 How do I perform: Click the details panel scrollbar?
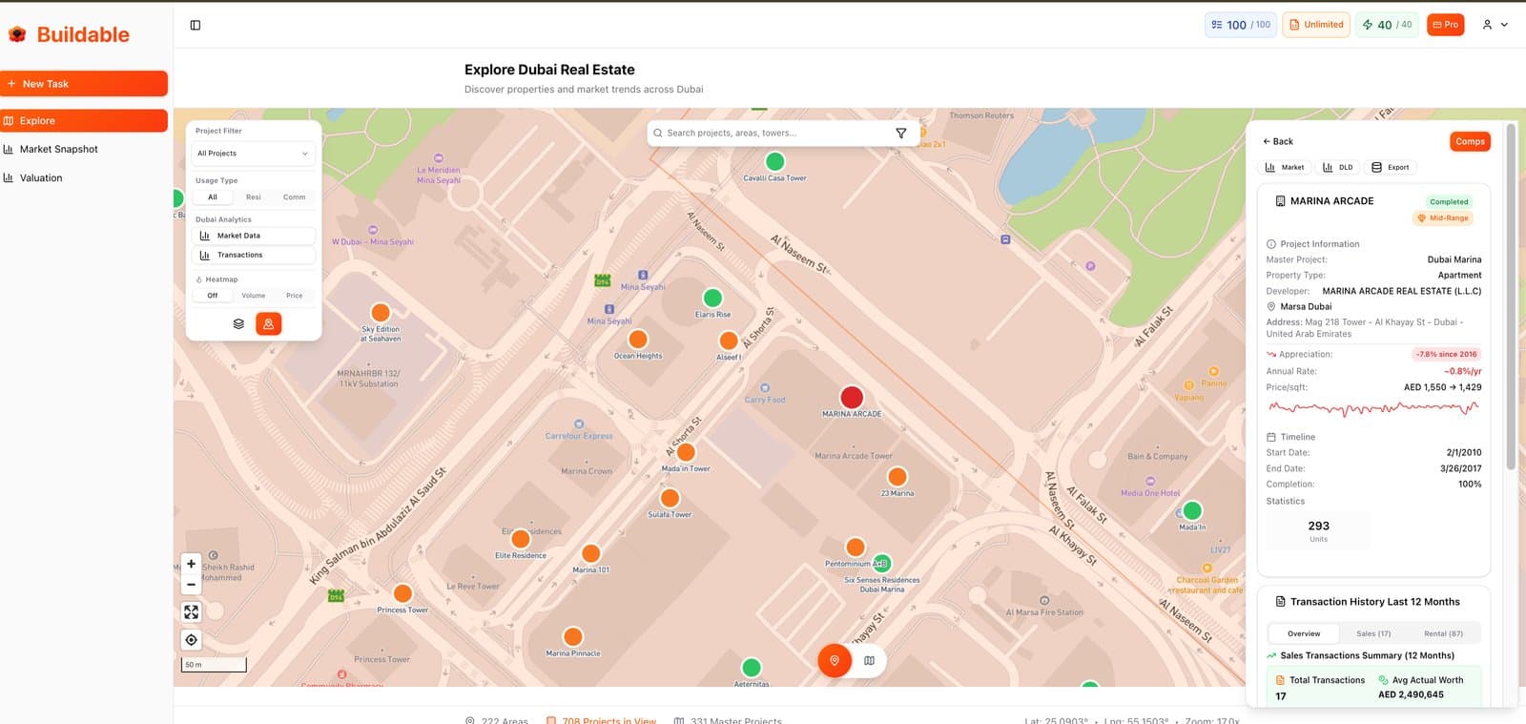[x=1511, y=296]
